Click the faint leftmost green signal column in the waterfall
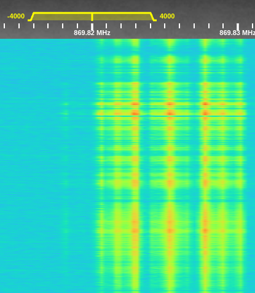The height and width of the screenshot is (293, 255). 101,164
